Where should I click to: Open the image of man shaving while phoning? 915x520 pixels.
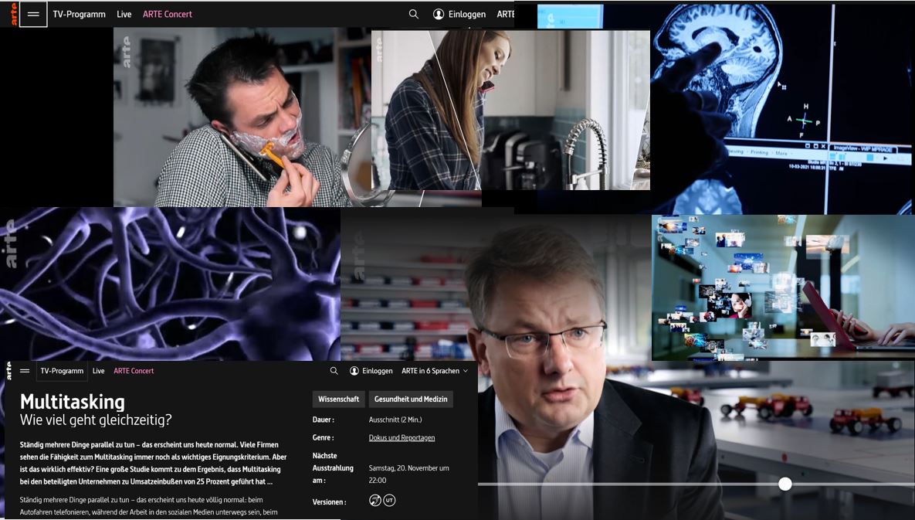point(242,117)
